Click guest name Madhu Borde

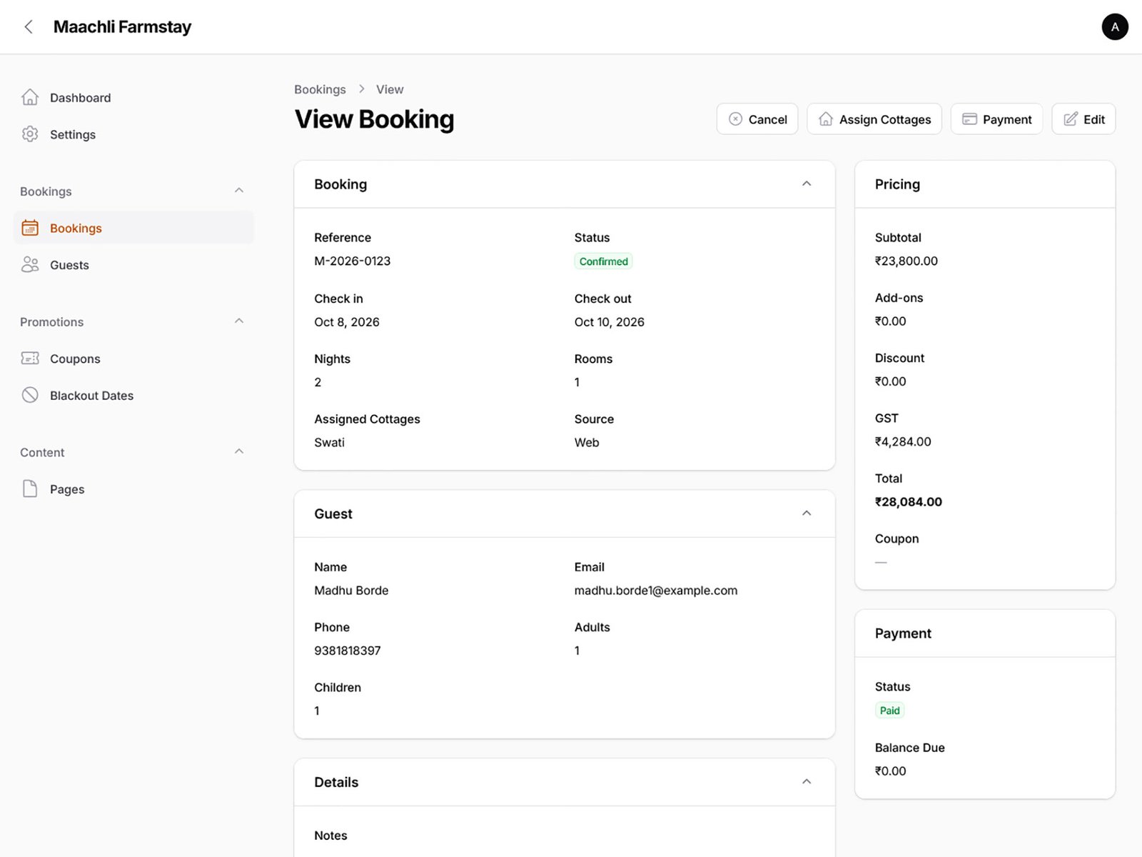[351, 591]
